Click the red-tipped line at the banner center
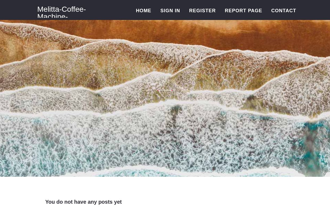Viewport: 330px width, 213px height. coord(165,91)
